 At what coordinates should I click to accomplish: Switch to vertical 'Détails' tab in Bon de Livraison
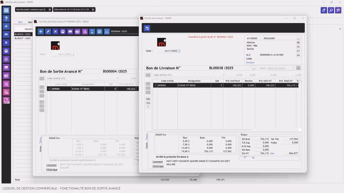coord(146,145)
